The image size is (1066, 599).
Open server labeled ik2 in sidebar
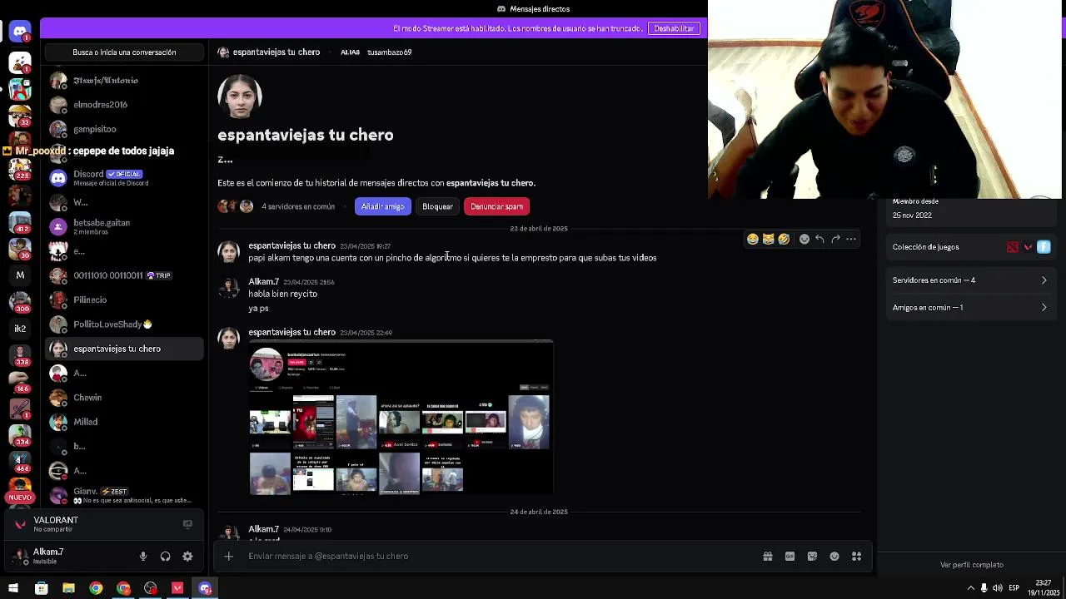click(x=20, y=329)
